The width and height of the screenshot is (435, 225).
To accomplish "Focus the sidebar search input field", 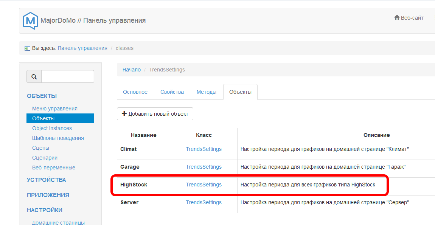I will tap(68, 76).
